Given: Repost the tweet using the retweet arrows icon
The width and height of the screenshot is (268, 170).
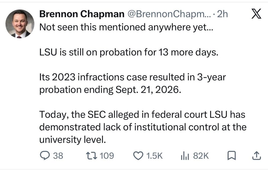Looking at the screenshot, I should (91, 156).
